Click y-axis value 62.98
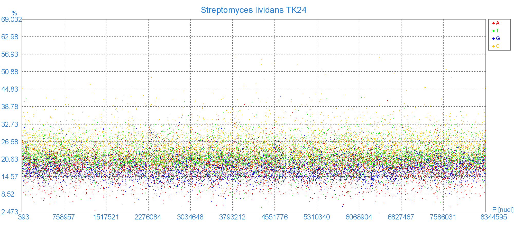The height and width of the screenshot is (231, 514). click(x=10, y=37)
